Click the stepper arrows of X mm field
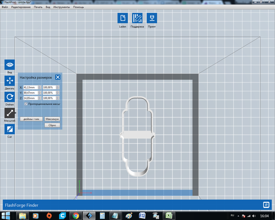This screenshot has height=220, width=275. pyautogui.click(x=40, y=88)
